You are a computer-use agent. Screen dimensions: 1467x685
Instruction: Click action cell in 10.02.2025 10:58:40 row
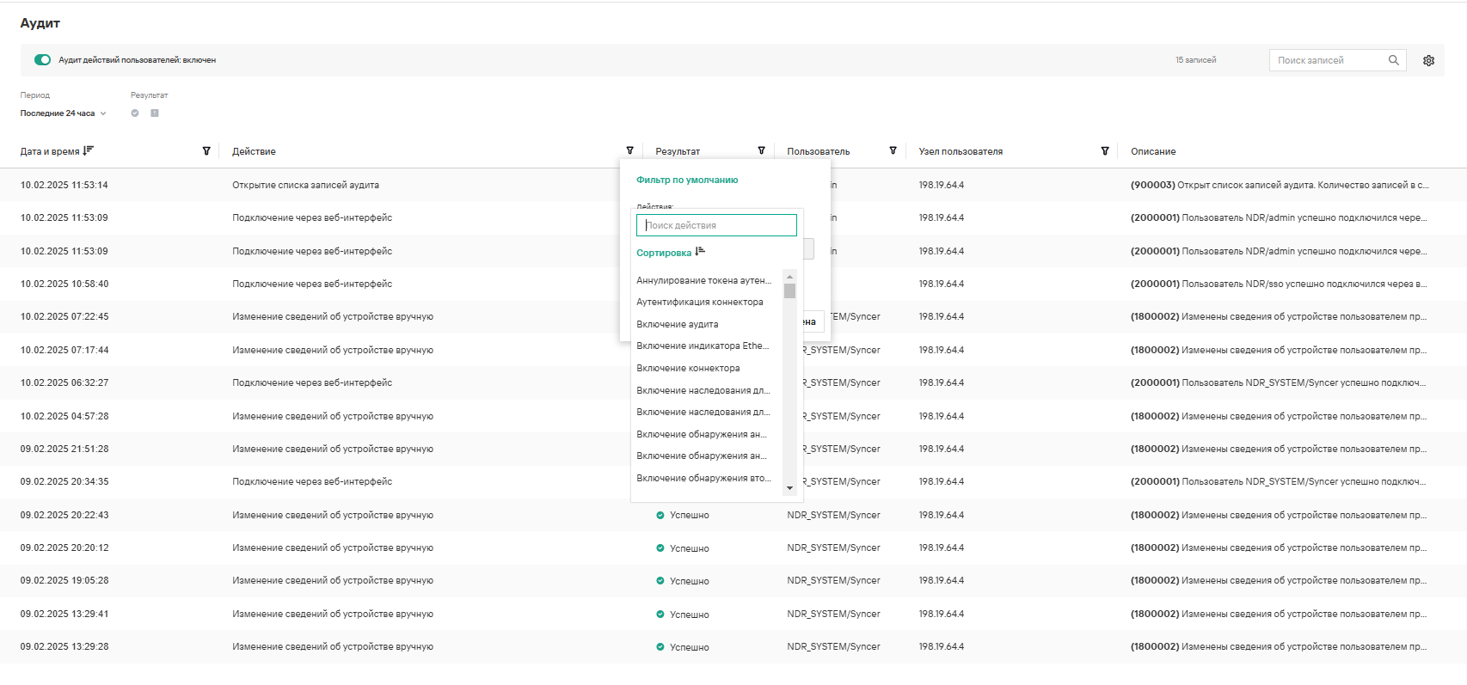coord(312,284)
